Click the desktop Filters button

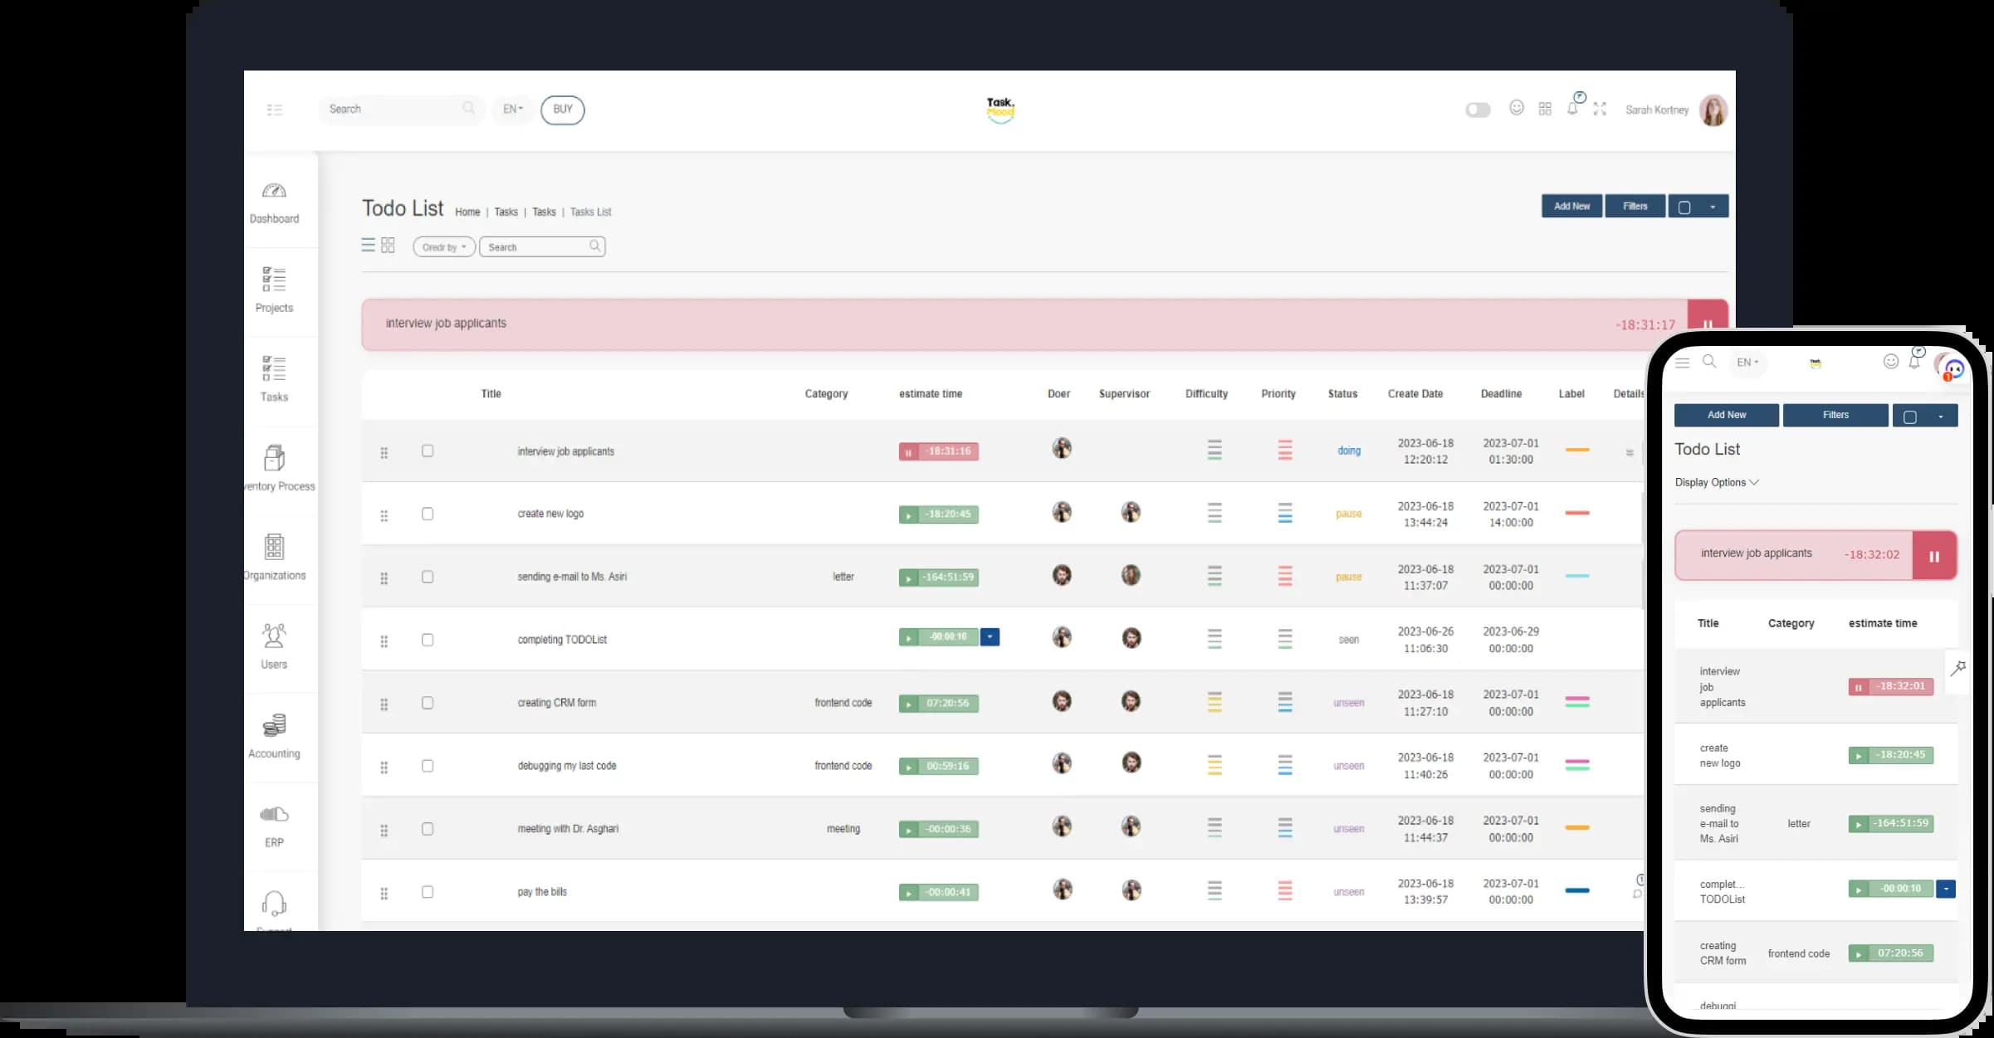tap(1635, 207)
